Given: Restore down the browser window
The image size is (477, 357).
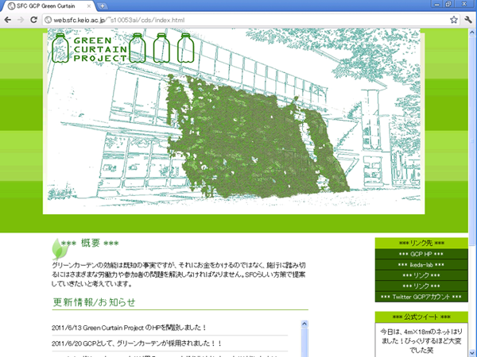Looking at the screenshot, I should [448, 4].
